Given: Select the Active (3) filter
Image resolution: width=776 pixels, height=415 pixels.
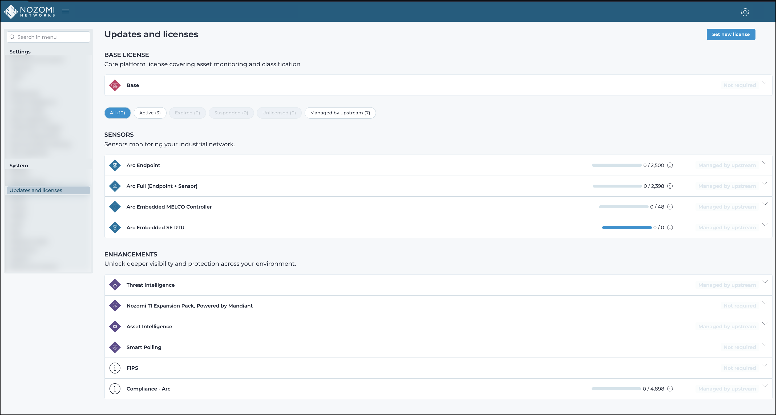Looking at the screenshot, I should (150, 113).
